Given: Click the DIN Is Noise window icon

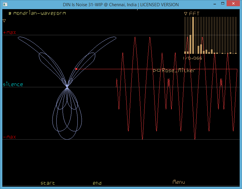Looking at the screenshot, I should [x=4, y=4].
